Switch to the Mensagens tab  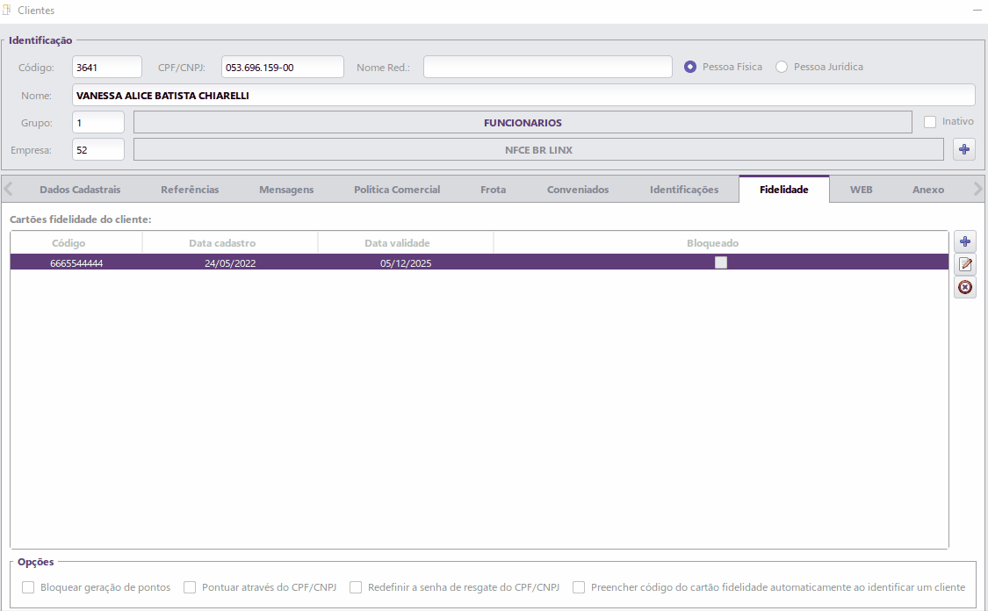tap(286, 190)
